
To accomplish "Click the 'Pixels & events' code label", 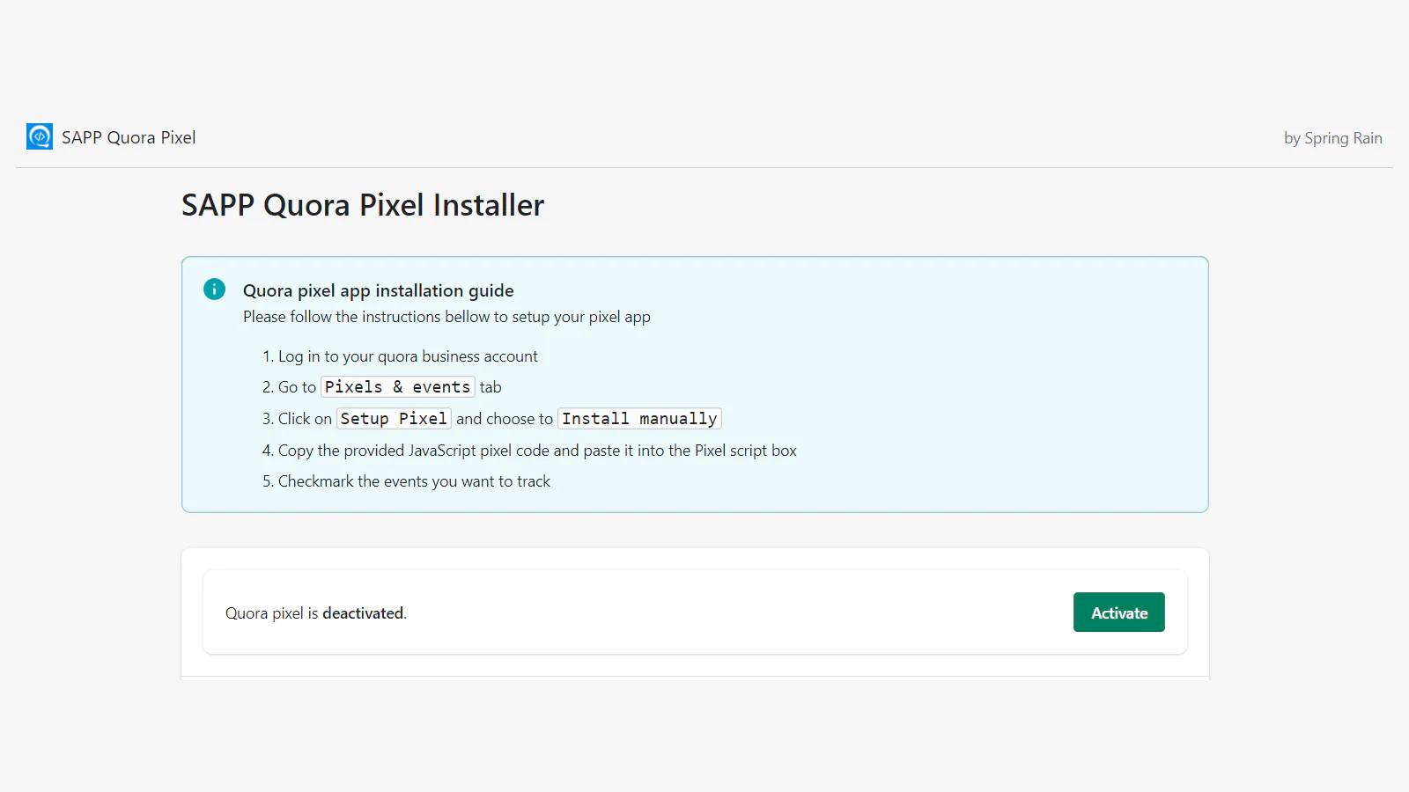I will coord(397,387).
